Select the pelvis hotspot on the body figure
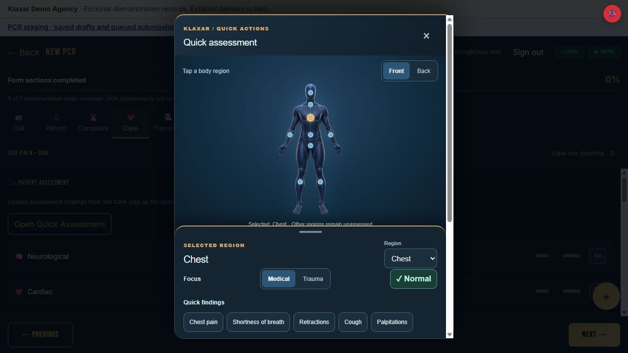 pyautogui.click(x=311, y=146)
